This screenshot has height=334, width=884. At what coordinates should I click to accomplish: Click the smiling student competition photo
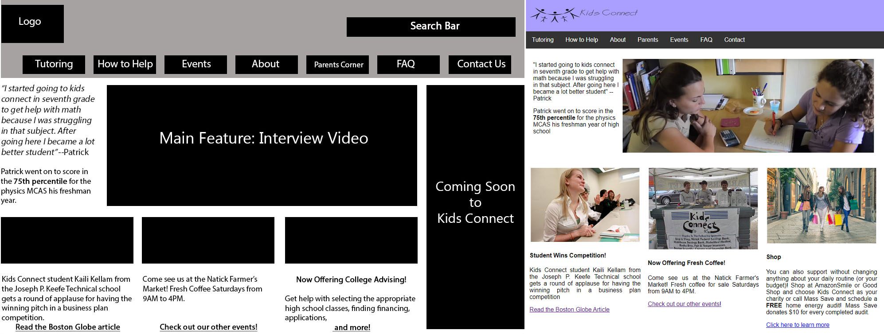point(585,205)
